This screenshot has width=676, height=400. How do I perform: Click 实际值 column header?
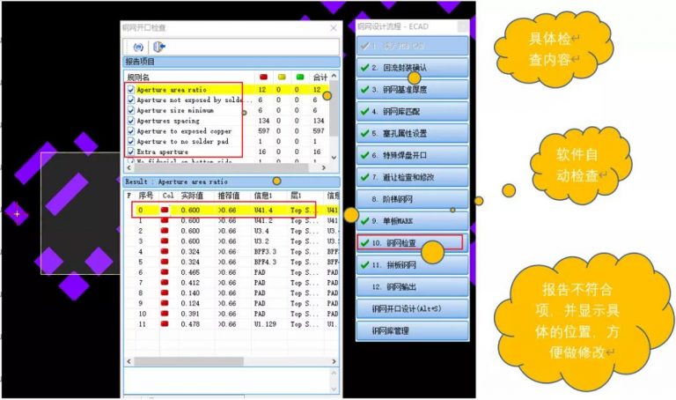[192, 196]
